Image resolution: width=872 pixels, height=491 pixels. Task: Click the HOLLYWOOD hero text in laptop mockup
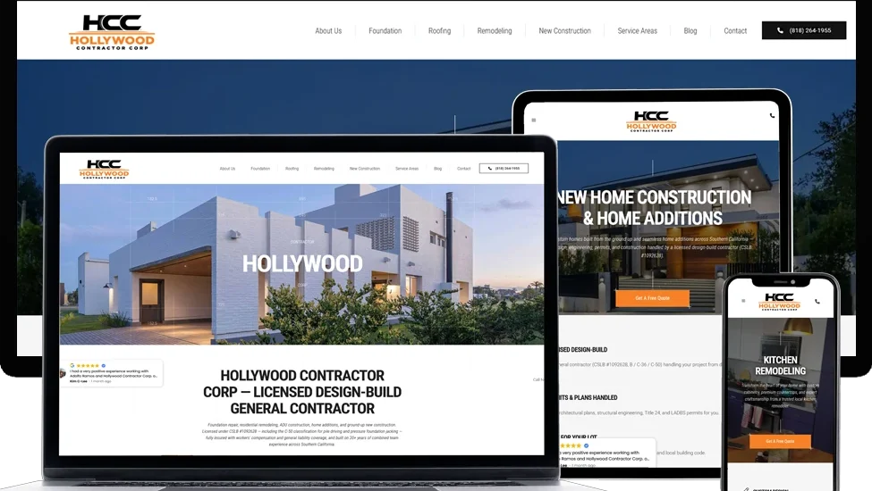click(302, 264)
